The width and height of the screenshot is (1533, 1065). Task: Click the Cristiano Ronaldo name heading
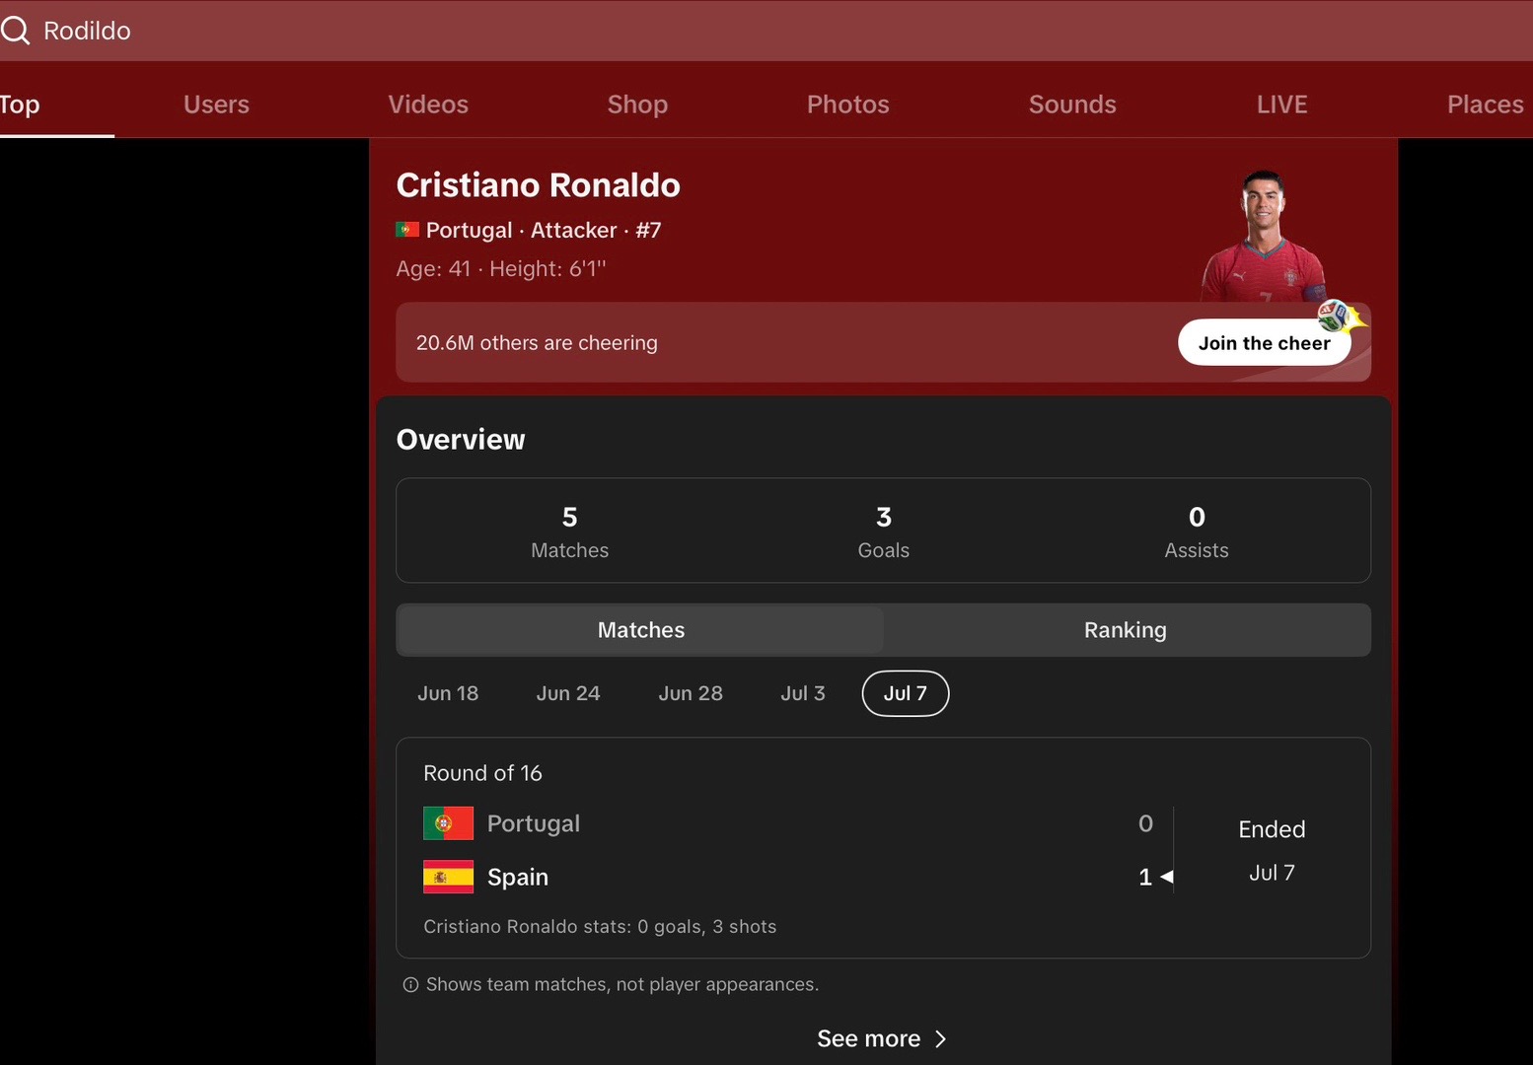click(539, 185)
